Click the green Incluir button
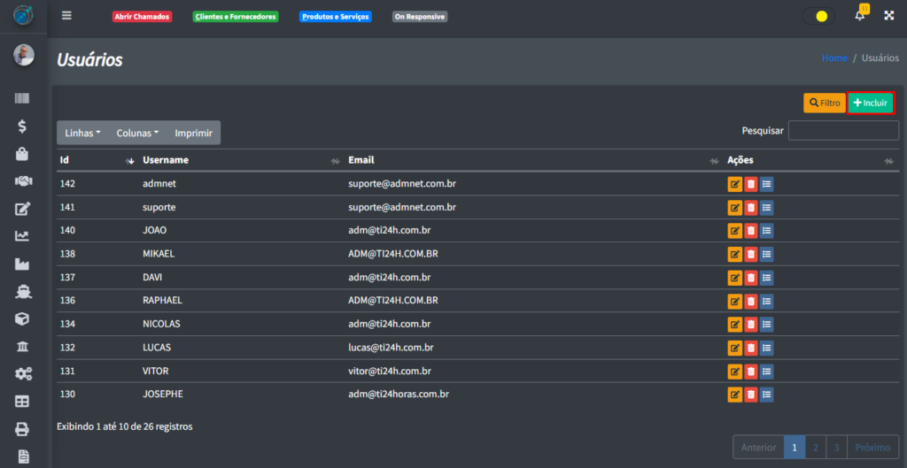The image size is (907, 468). (871, 103)
